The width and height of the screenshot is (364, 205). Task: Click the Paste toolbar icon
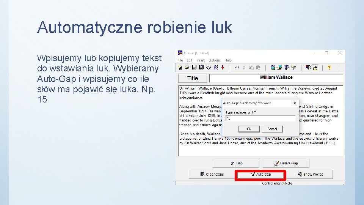tap(258, 68)
